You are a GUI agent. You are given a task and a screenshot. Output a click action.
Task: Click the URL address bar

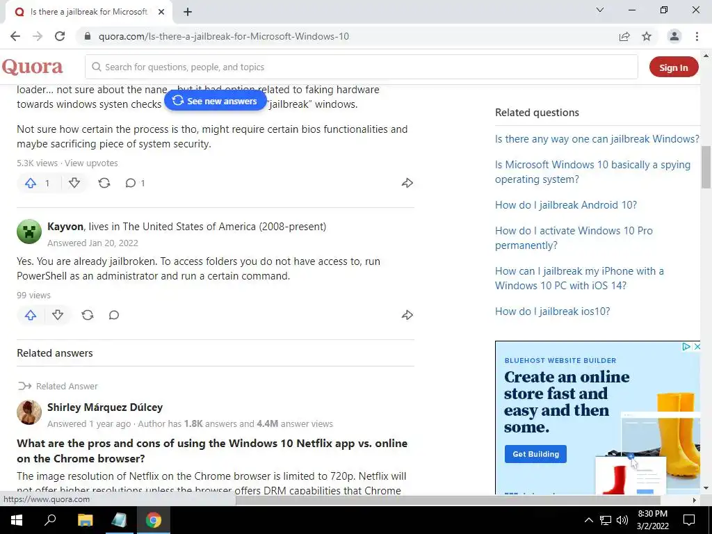coord(345,36)
